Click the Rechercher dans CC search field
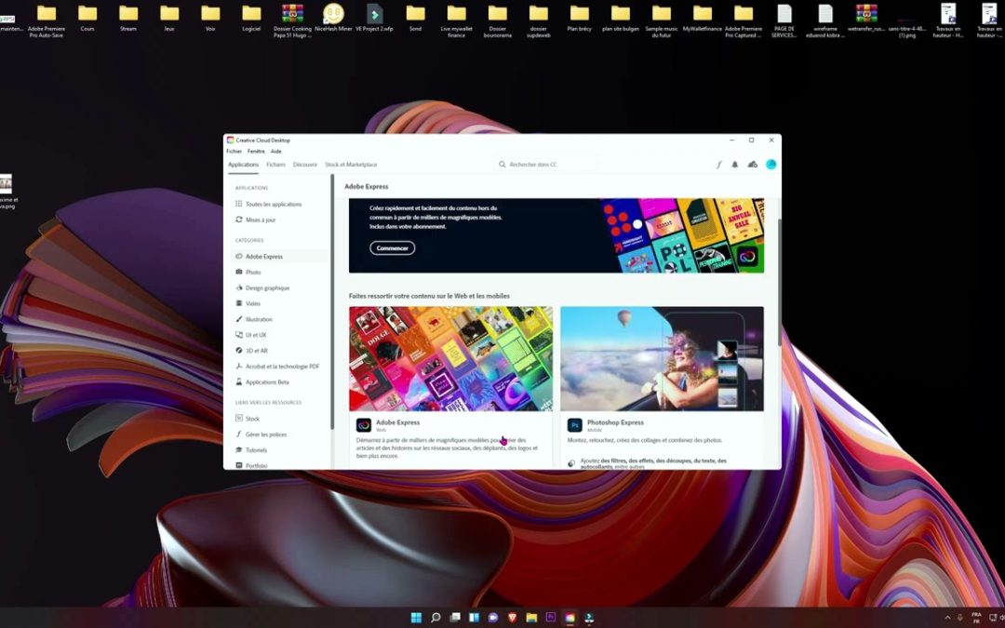The height and width of the screenshot is (628, 1005). click(546, 165)
